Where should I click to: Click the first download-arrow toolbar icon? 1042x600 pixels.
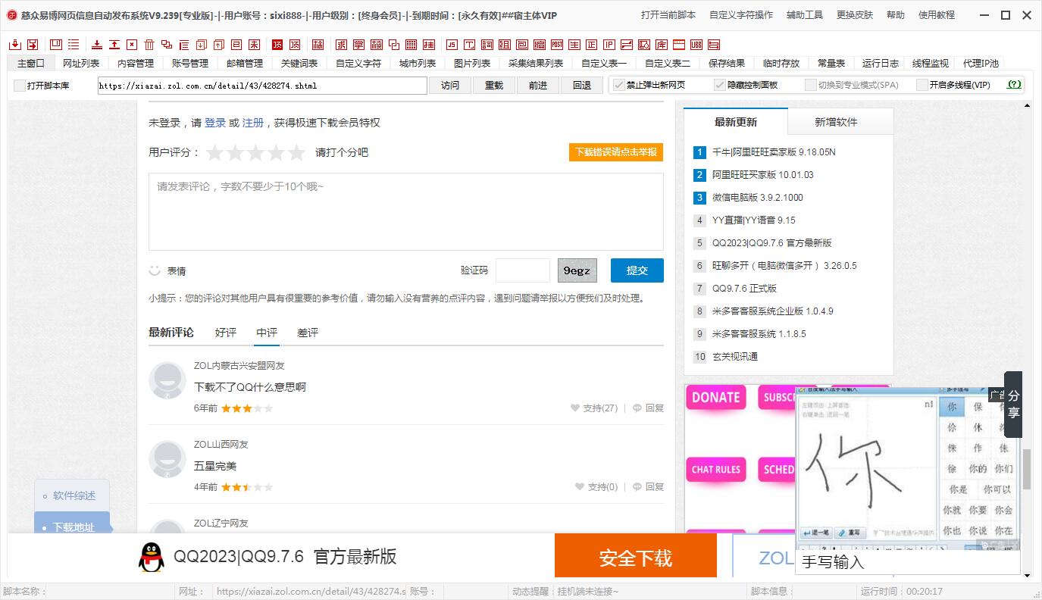[14, 45]
